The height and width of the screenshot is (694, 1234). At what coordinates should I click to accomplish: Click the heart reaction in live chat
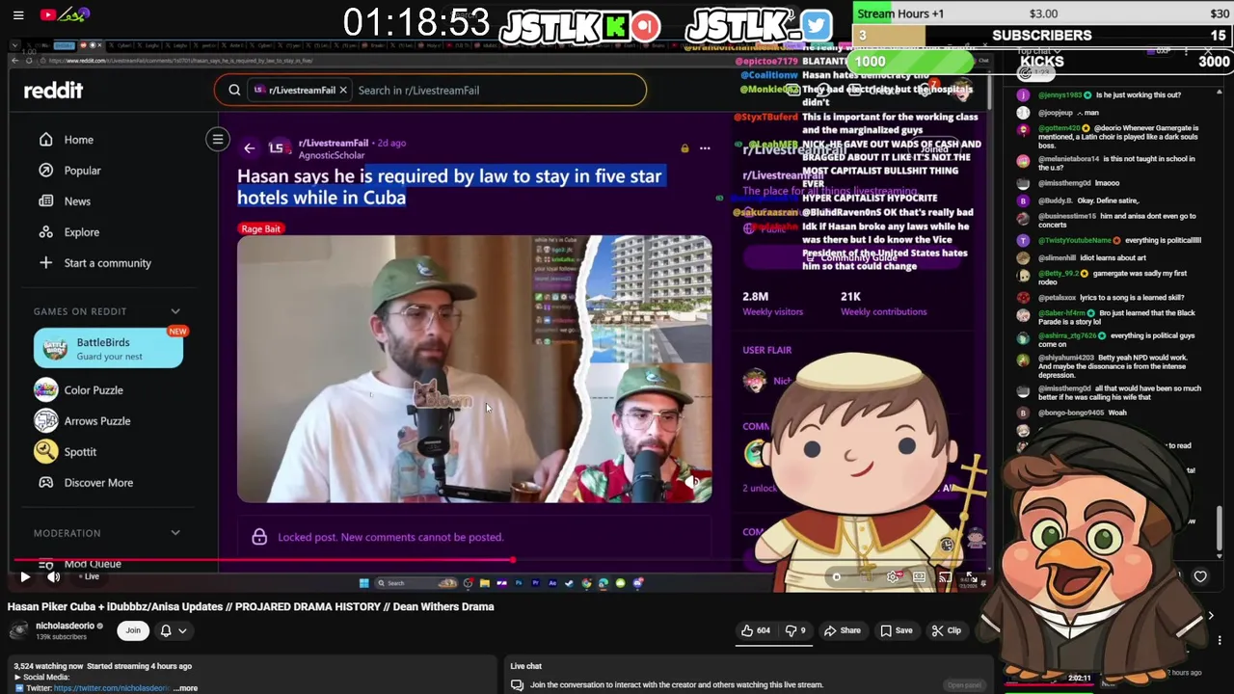(1200, 577)
